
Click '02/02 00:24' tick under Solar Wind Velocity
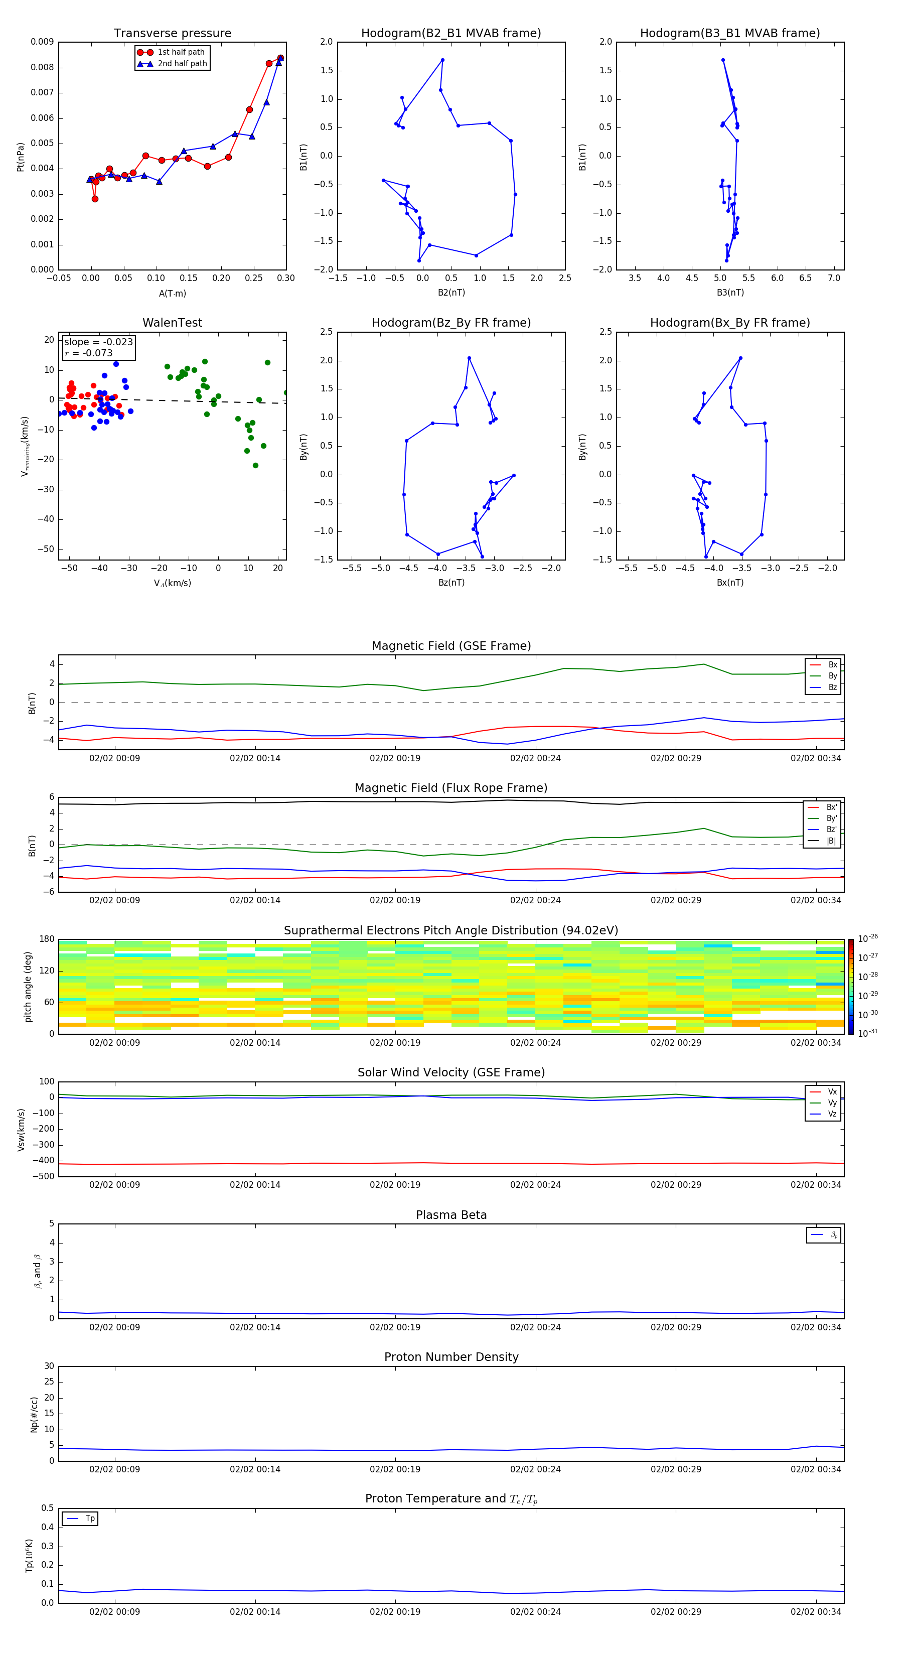point(535,1185)
